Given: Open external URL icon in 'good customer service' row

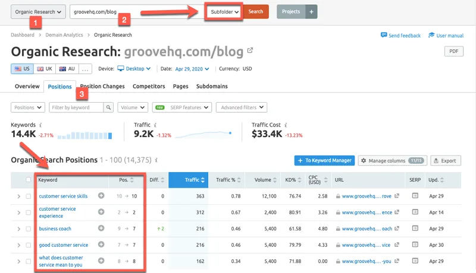Looking at the screenshot, I should [396, 245].
